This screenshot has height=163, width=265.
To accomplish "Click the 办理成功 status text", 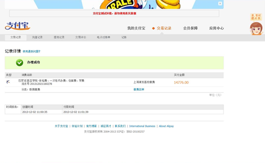I will coord(34,63).
